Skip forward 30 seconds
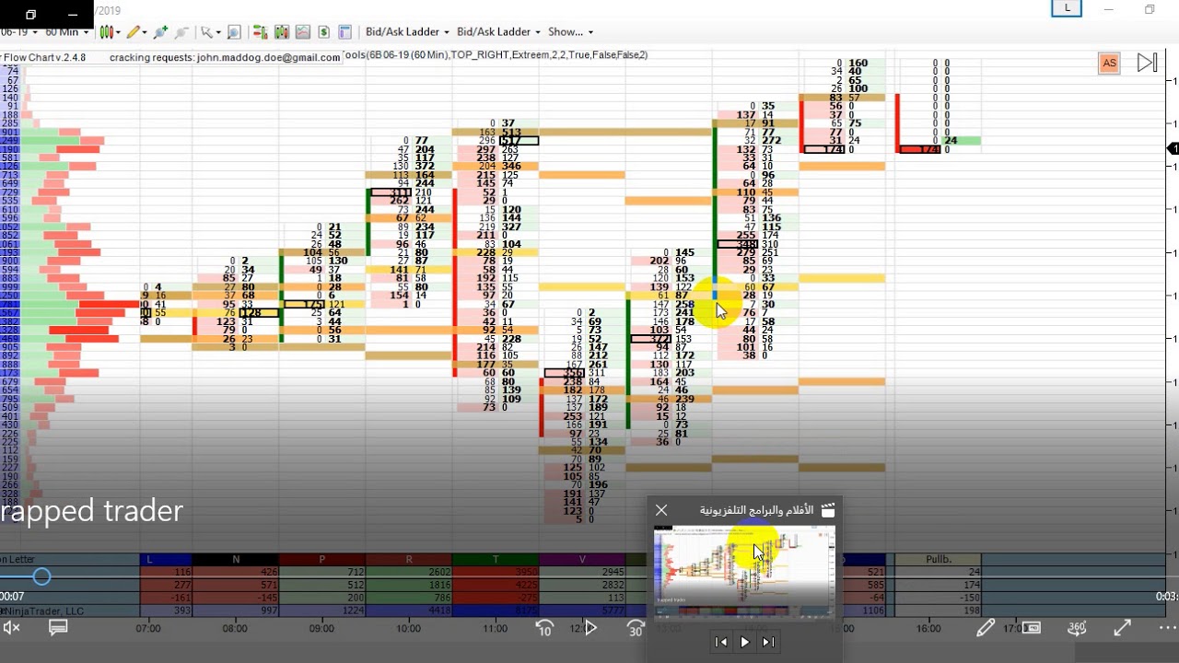The image size is (1179, 663). pos(635,628)
